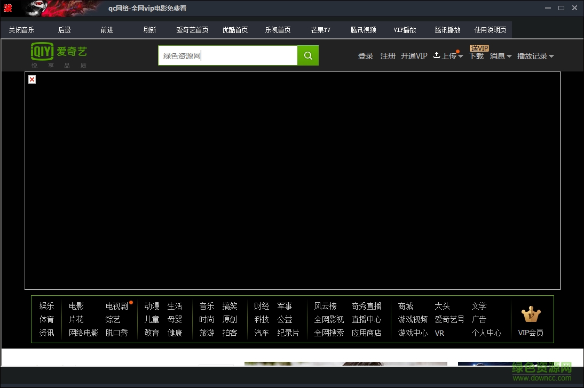Click the red app icon in title bar

(7, 8)
